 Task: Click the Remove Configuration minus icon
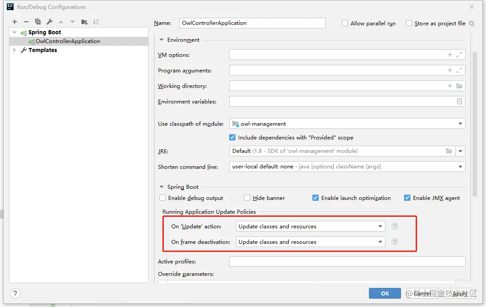[26, 22]
